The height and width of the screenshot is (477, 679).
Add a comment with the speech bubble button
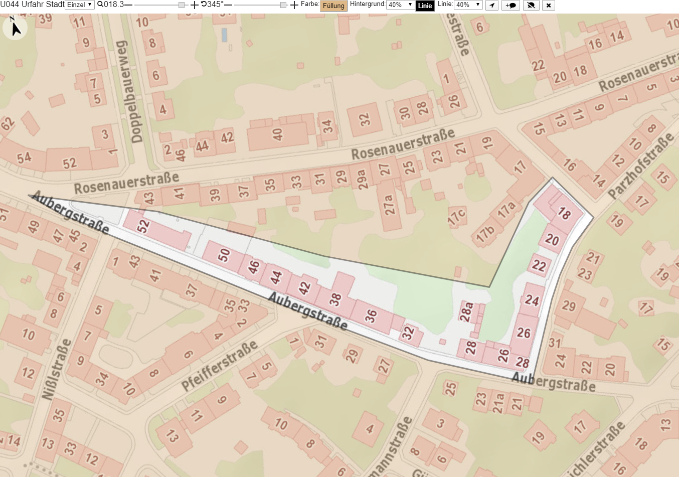click(511, 5)
